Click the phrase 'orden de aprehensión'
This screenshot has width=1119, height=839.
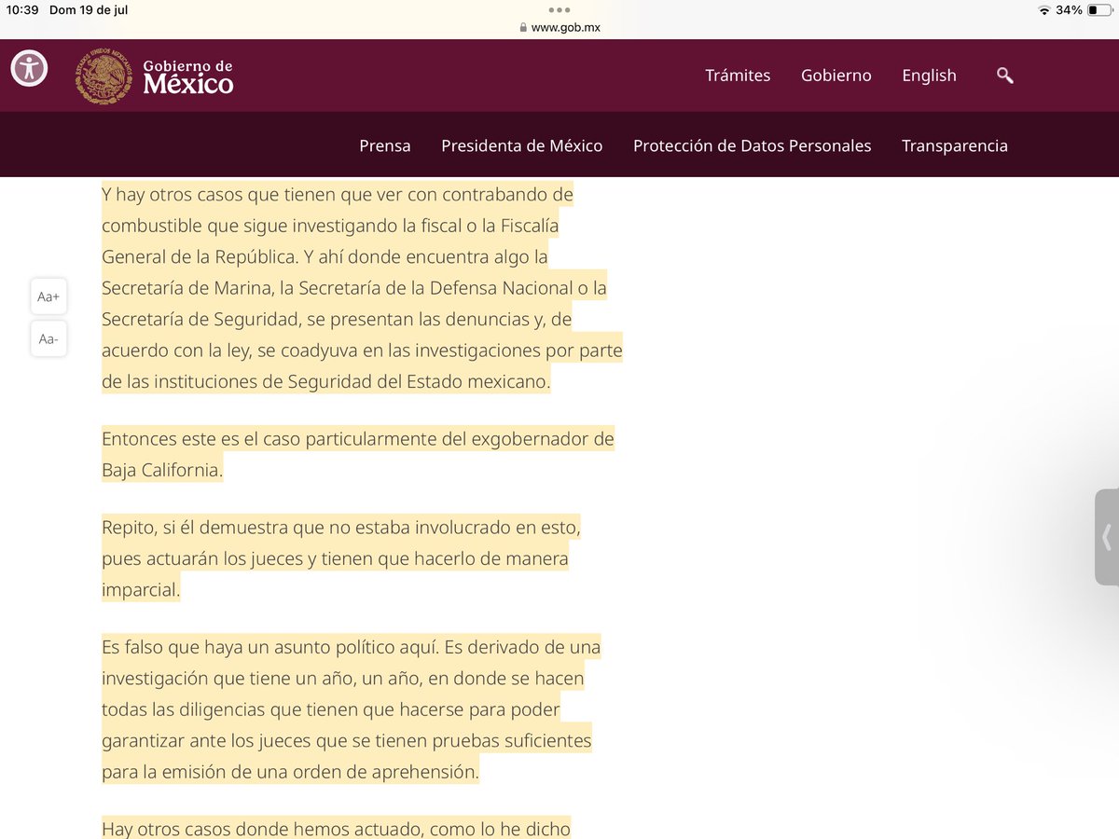click(397, 774)
